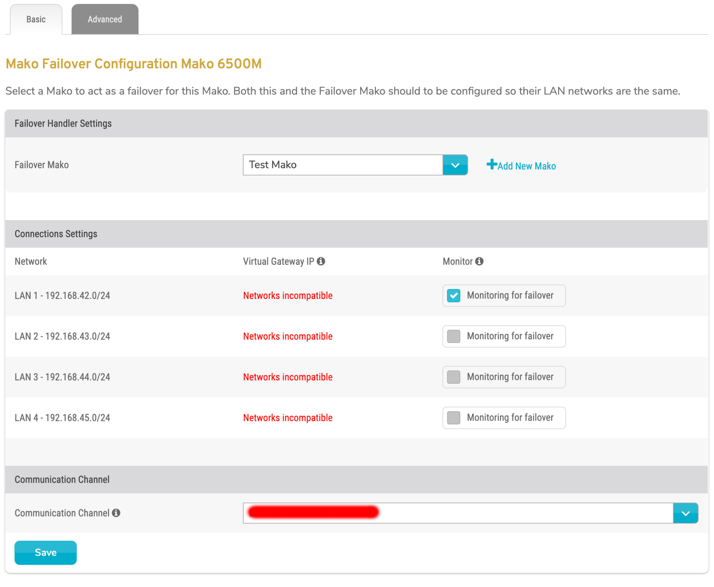Viewport: 714px width, 587px height.
Task: Enable monitoring checkbox for LAN 3
Action: coord(453,377)
